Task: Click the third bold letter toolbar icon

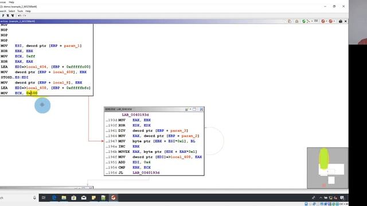Action: click(x=13, y=15)
